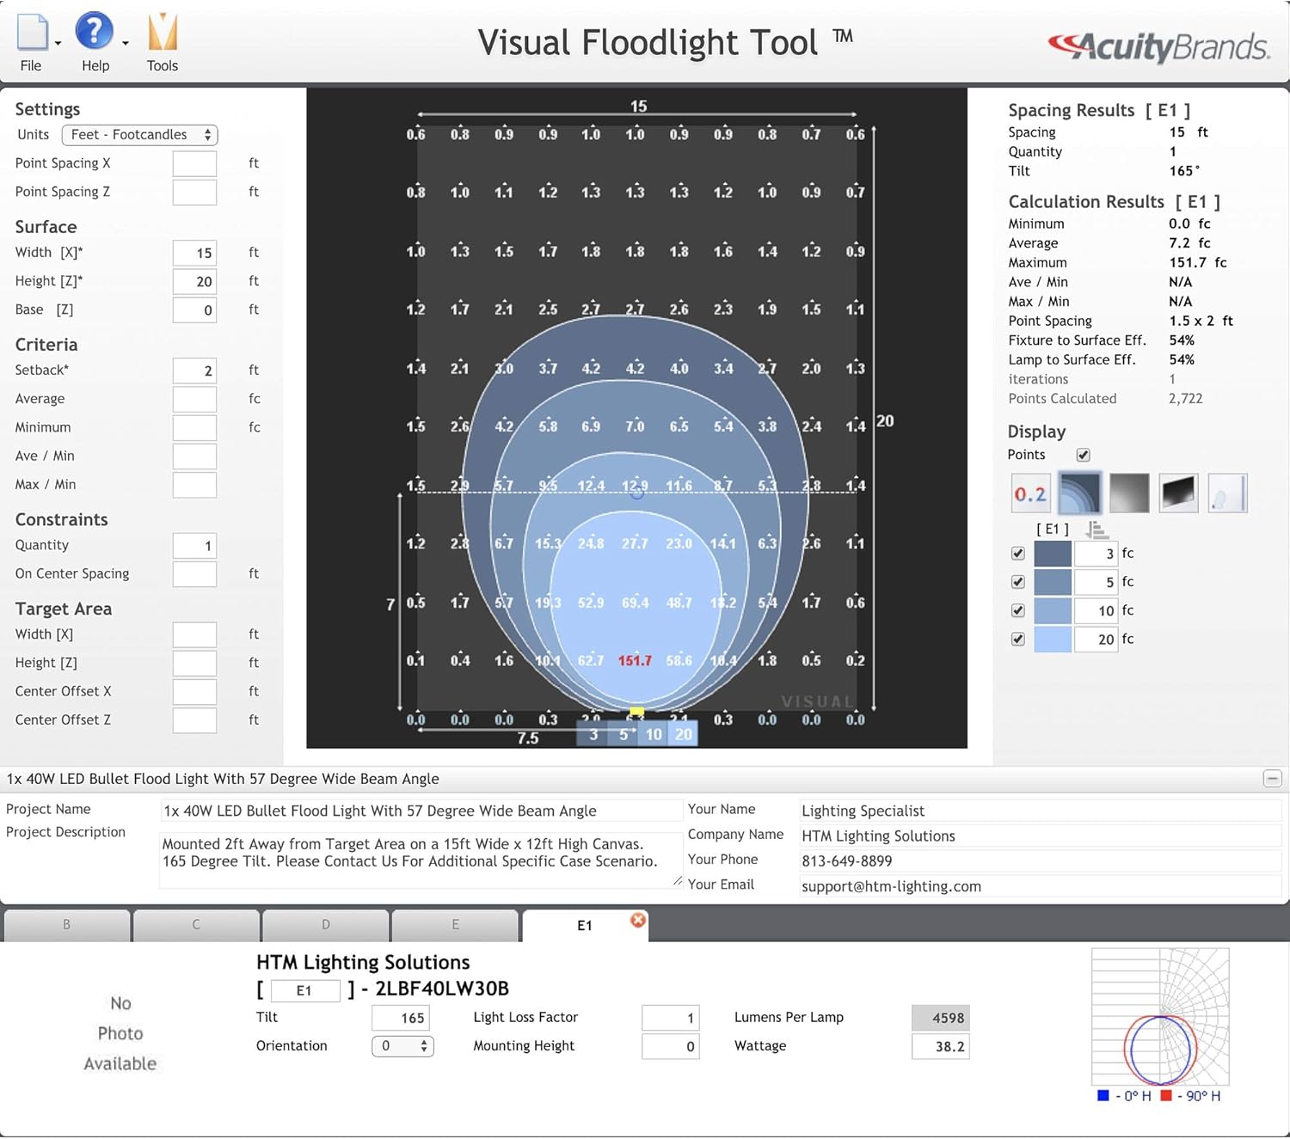1290x1139 pixels.
Task: Pick the 10 fc contour color swatch
Action: (x=1053, y=610)
